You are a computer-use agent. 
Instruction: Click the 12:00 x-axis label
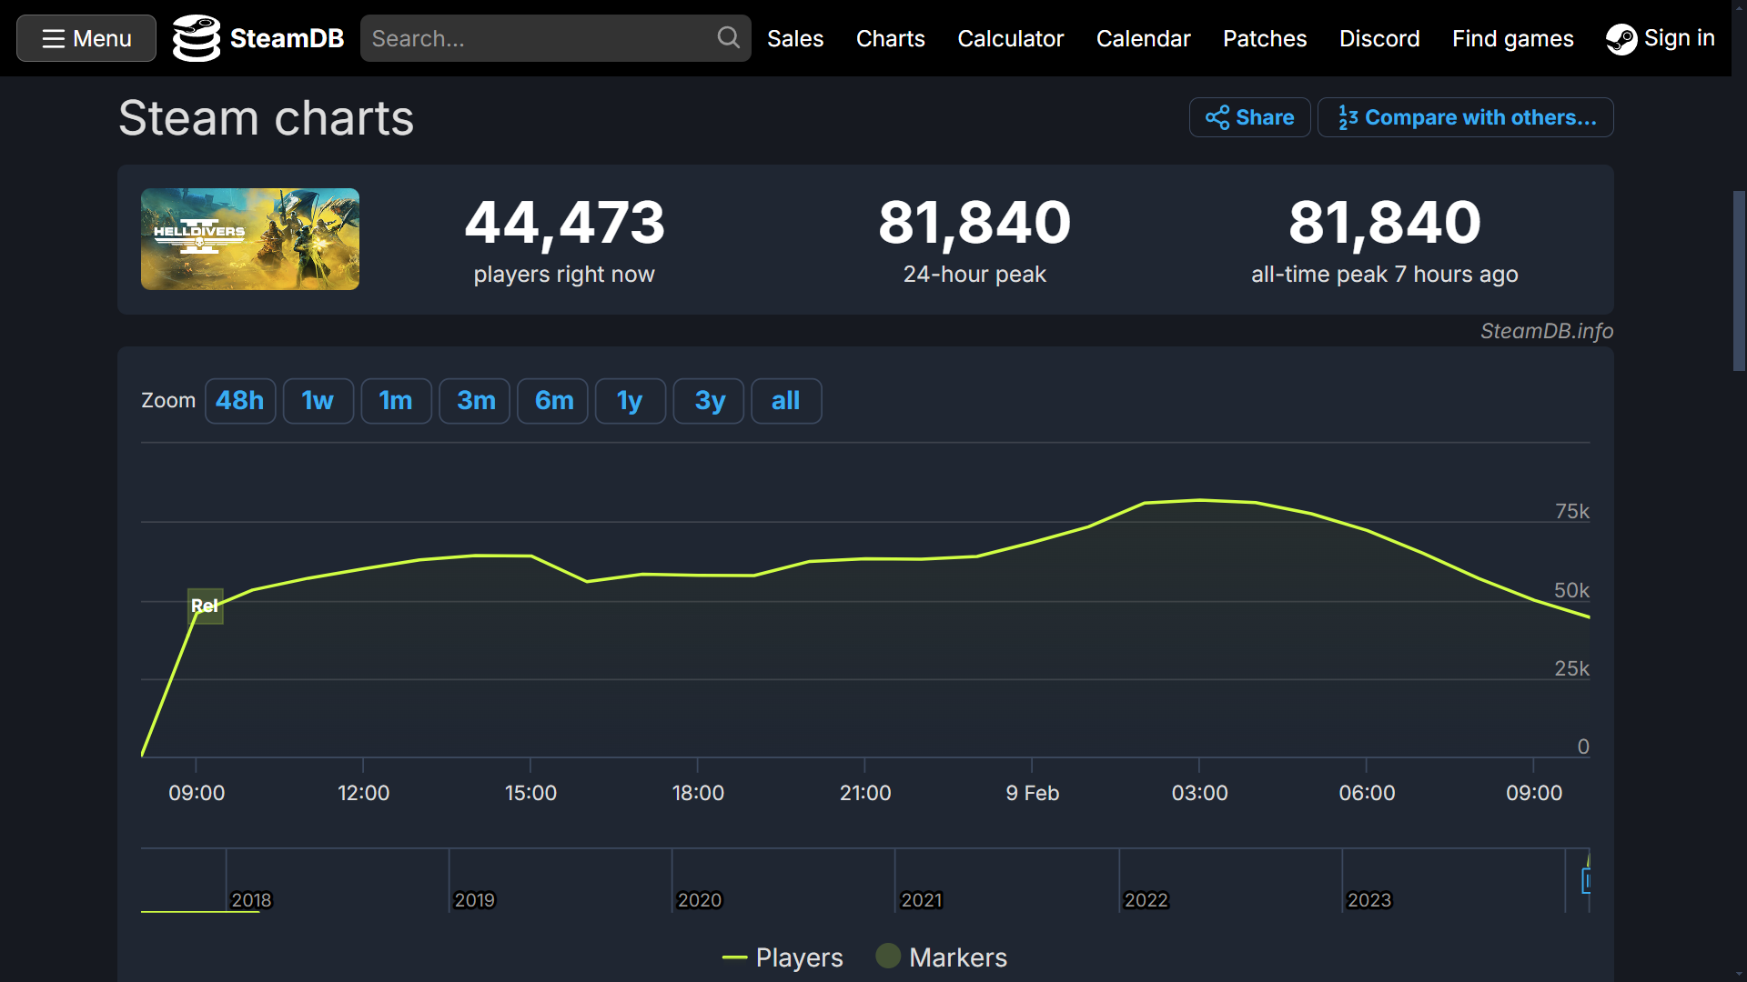(363, 793)
